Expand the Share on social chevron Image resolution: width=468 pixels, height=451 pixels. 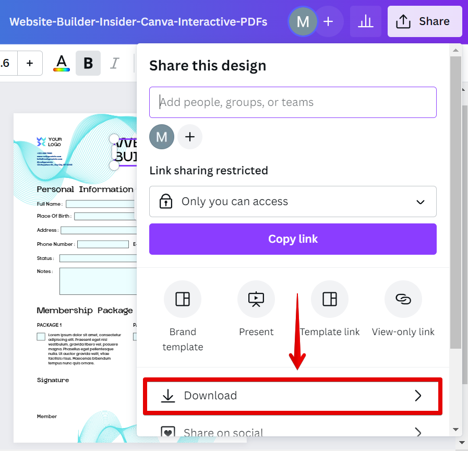click(x=417, y=432)
